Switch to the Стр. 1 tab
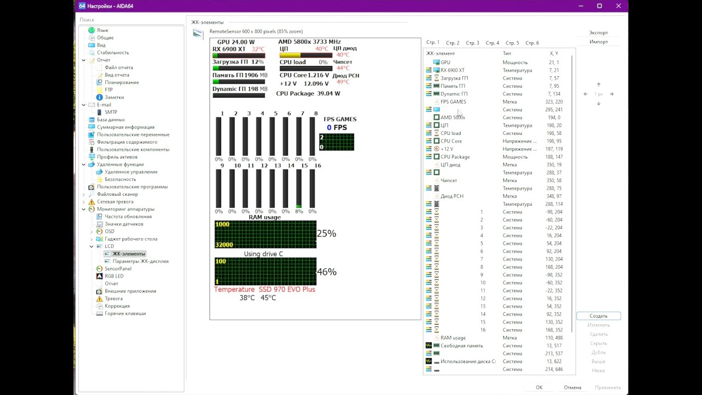This screenshot has width=702, height=395. (x=433, y=42)
